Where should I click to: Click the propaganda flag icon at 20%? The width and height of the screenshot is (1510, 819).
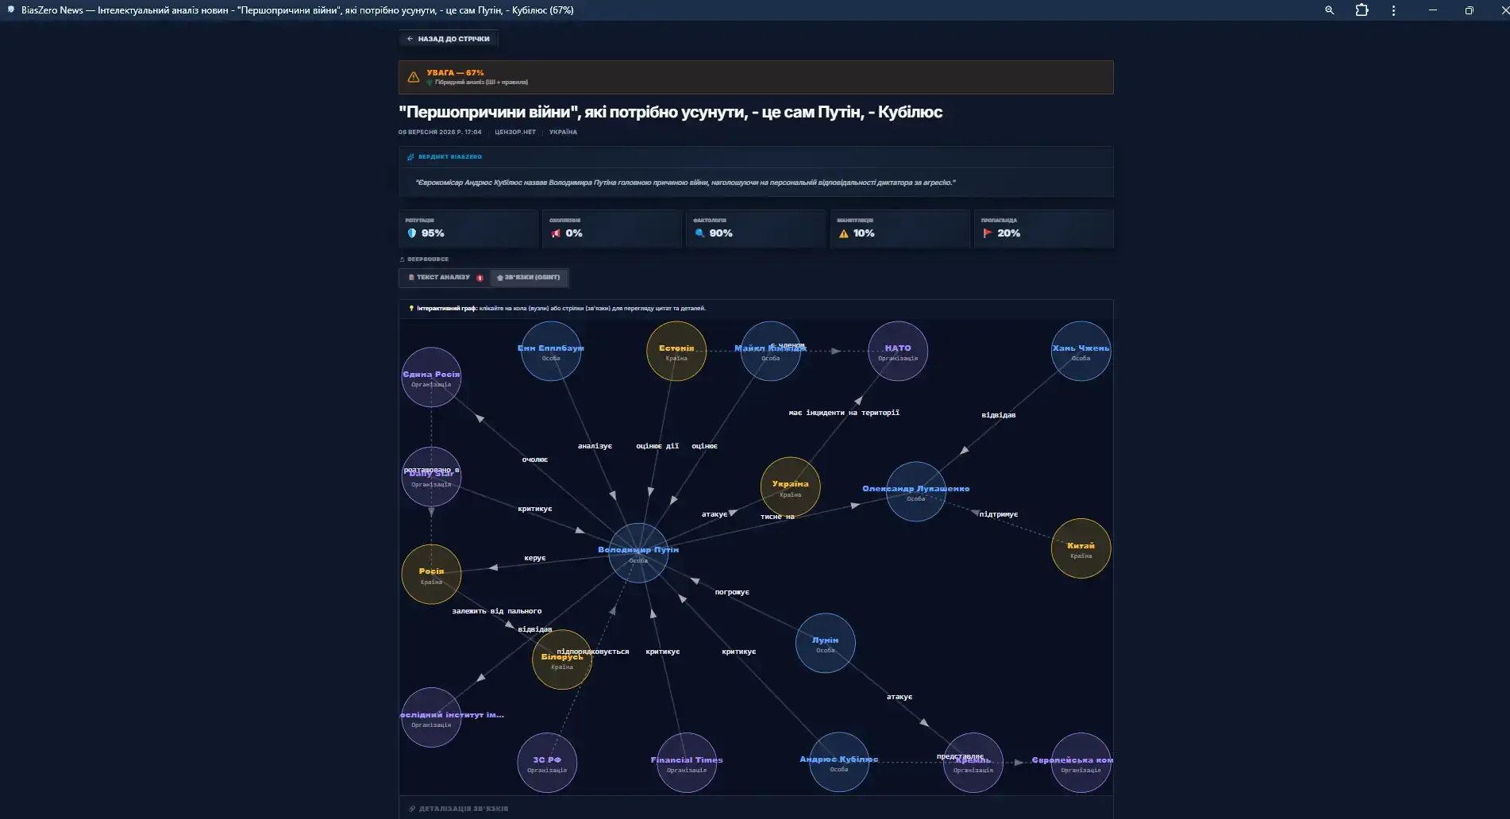(x=988, y=233)
